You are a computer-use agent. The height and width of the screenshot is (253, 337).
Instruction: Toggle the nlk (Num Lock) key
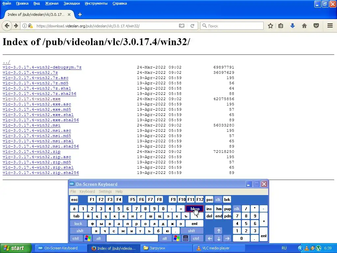pos(237,209)
